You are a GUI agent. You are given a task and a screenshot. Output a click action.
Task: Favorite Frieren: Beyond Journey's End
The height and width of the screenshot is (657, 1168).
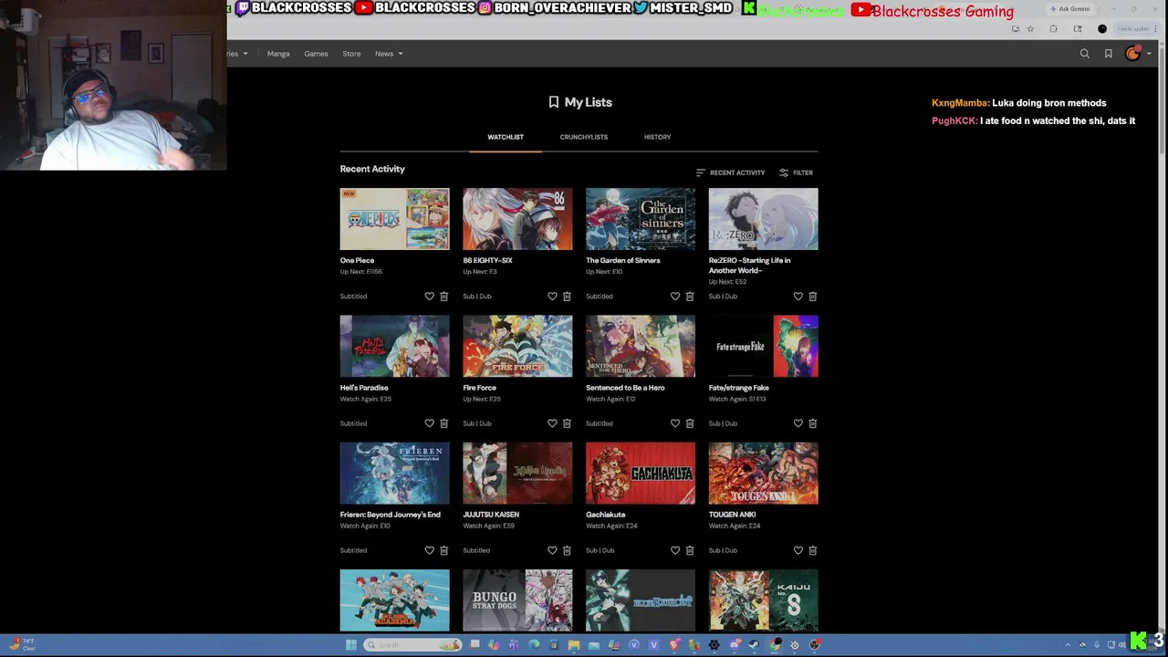430,550
